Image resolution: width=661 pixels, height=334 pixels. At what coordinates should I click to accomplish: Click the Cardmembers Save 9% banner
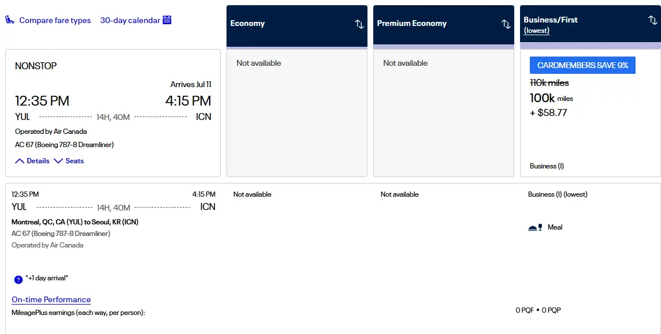point(582,65)
